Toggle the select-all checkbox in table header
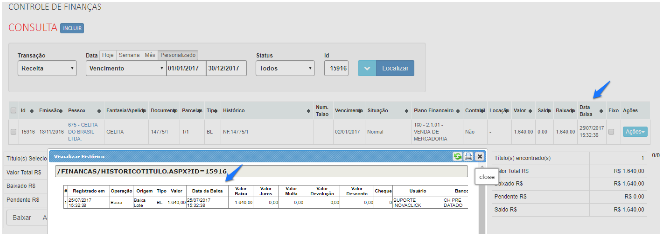Viewport: 669px width, 239px height. pos(14,111)
